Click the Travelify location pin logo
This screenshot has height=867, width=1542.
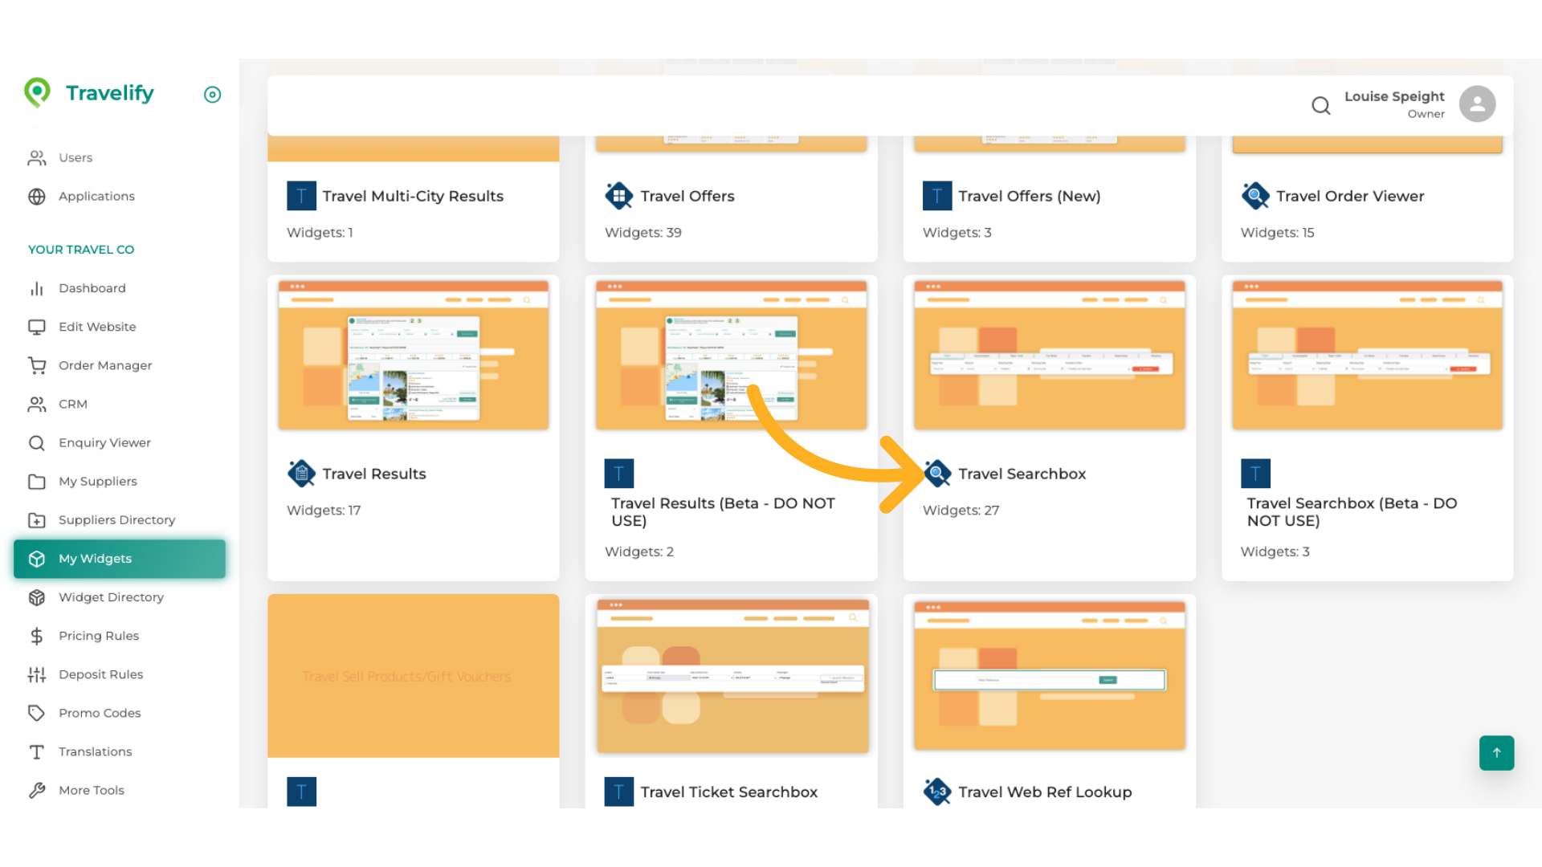37,92
